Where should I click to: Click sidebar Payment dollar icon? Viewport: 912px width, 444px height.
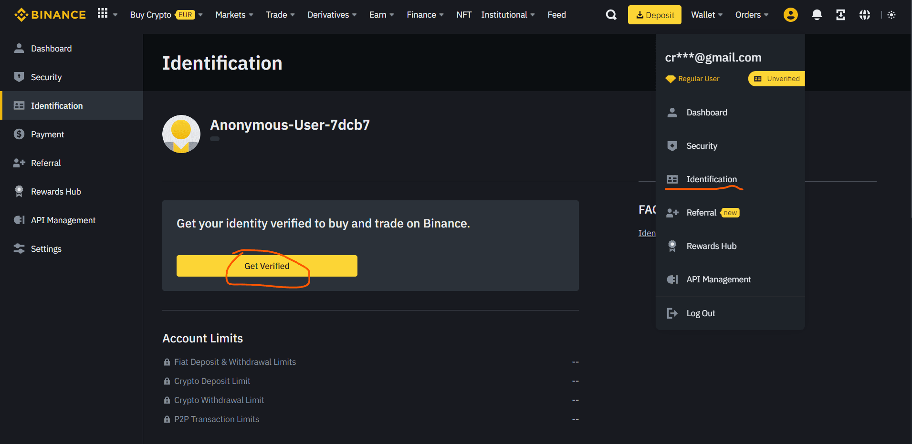(x=19, y=134)
